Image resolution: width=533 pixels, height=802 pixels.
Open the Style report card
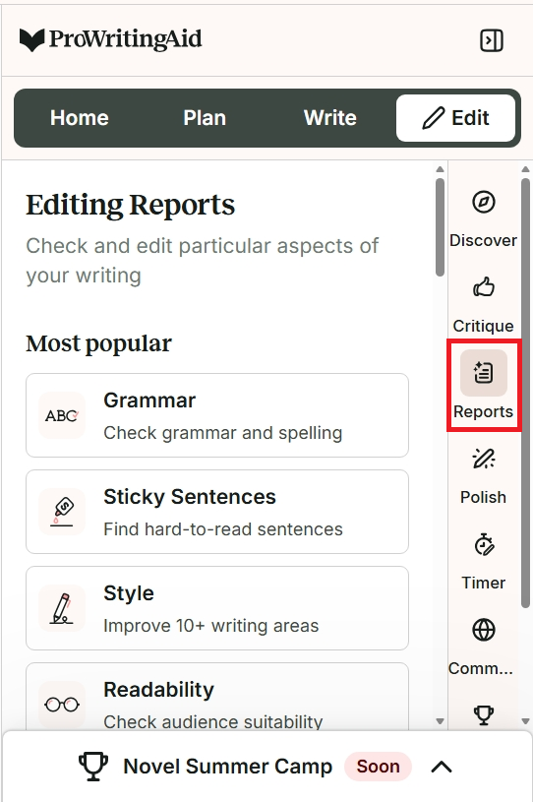(x=217, y=608)
